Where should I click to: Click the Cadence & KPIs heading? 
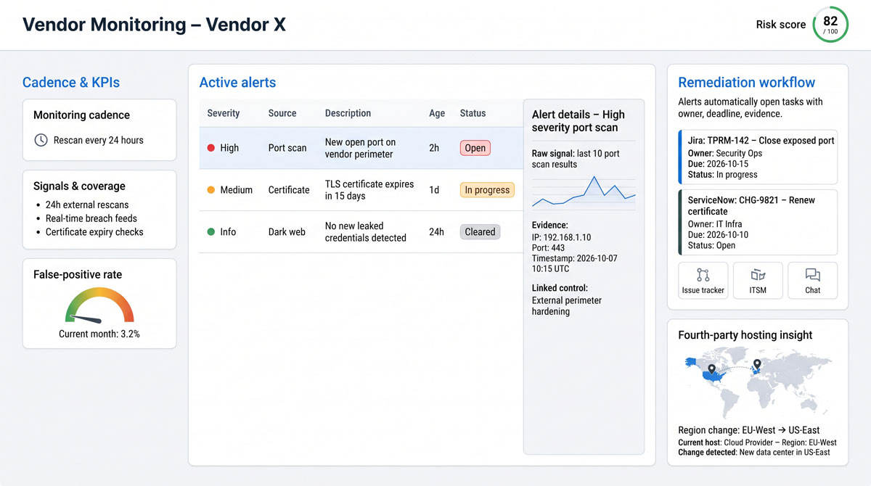(x=71, y=83)
